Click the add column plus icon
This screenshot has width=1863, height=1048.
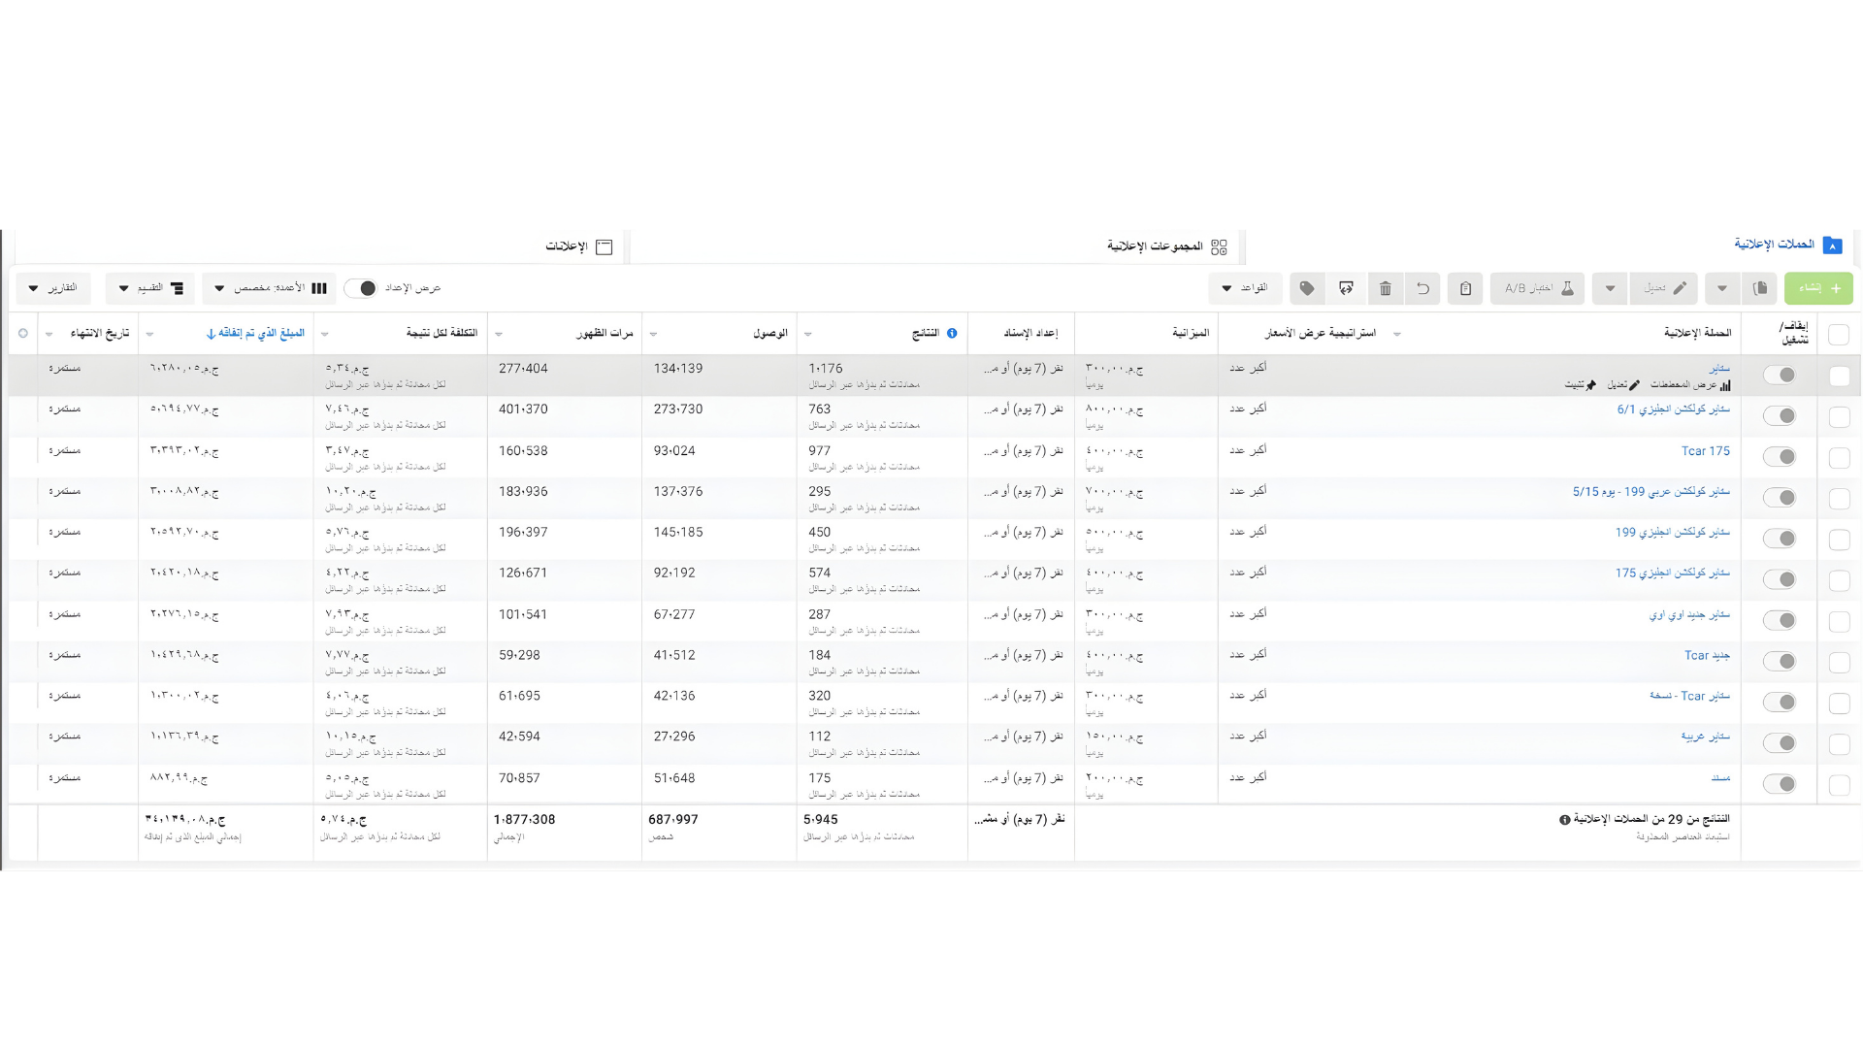[x=23, y=333]
